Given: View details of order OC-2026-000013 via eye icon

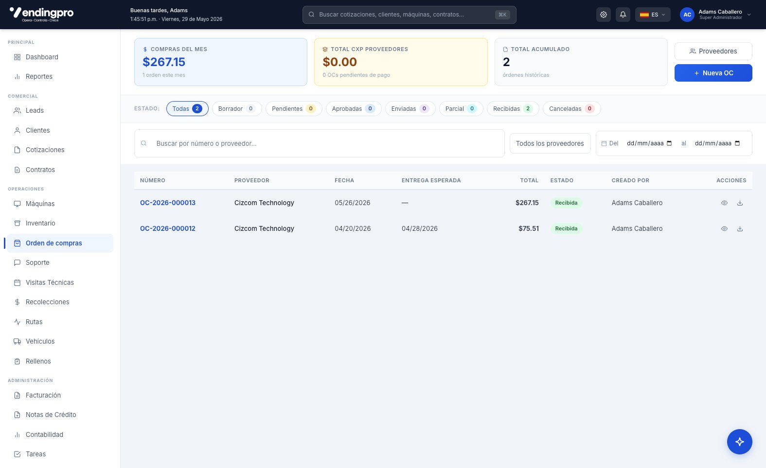Looking at the screenshot, I should [724, 203].
